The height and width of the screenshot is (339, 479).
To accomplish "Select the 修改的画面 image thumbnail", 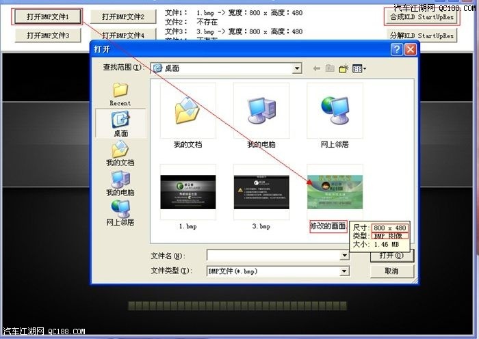I will coord(335,192).
